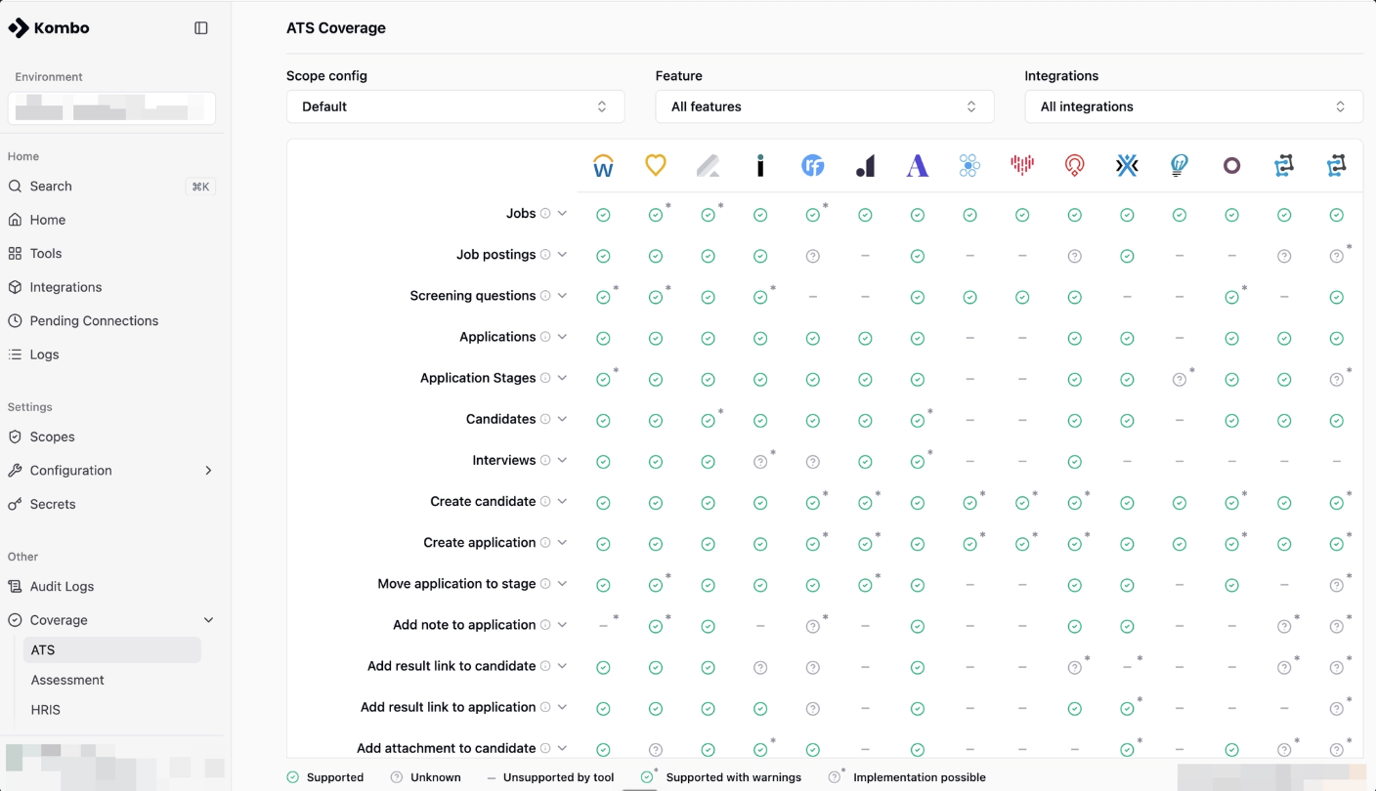Screen dimensions: 1376x791
Task: Click the Kombo logo
Action: [49, 28]
